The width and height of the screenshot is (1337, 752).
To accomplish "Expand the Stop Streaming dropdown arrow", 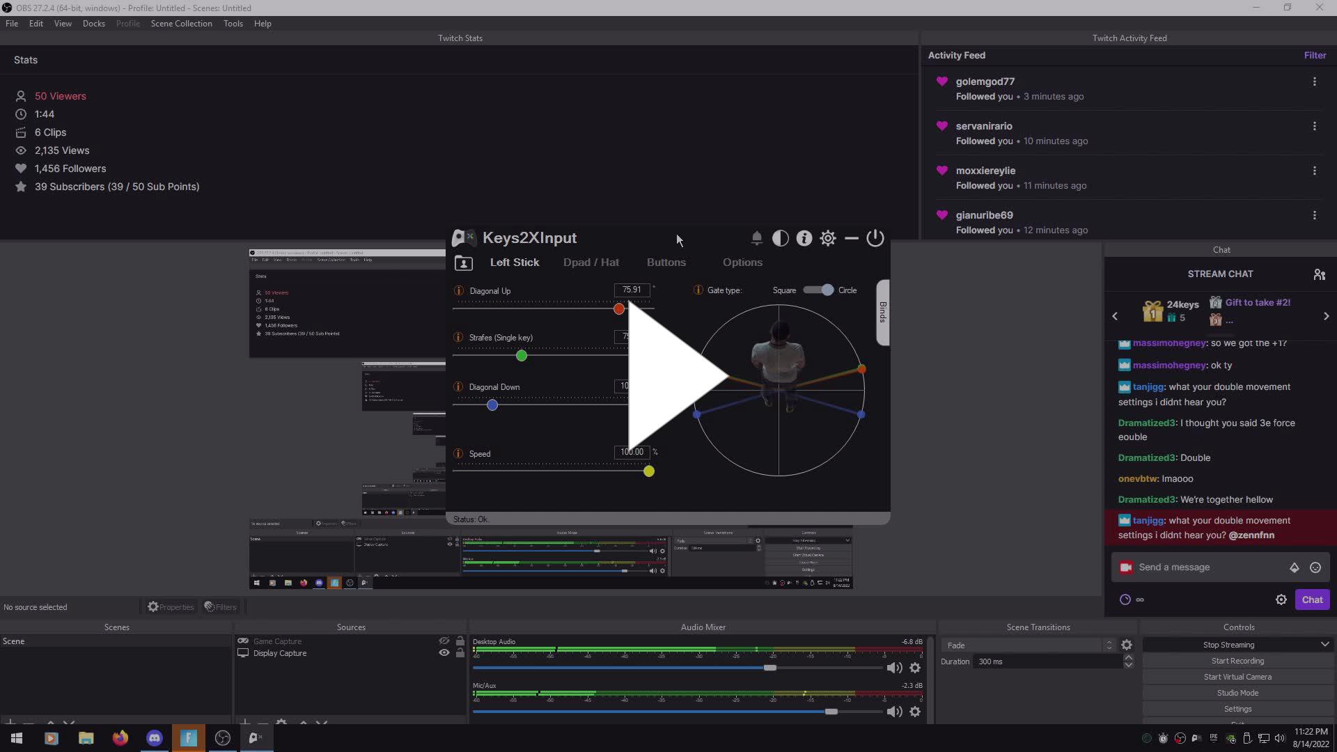I will (1324, 644).
